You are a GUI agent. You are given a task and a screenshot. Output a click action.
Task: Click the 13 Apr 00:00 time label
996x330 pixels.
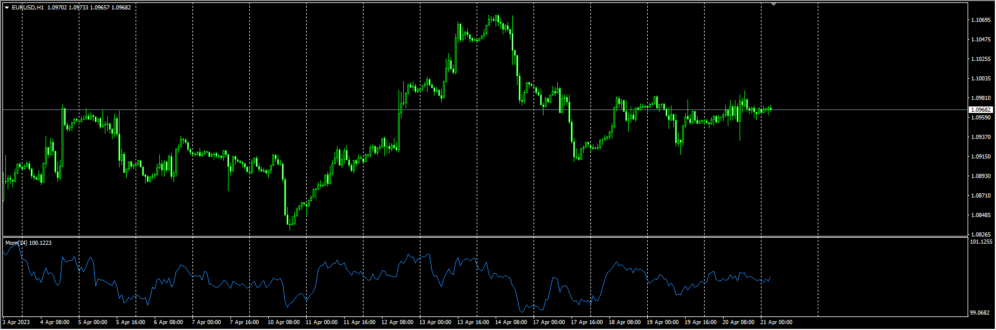pos(435,322)
